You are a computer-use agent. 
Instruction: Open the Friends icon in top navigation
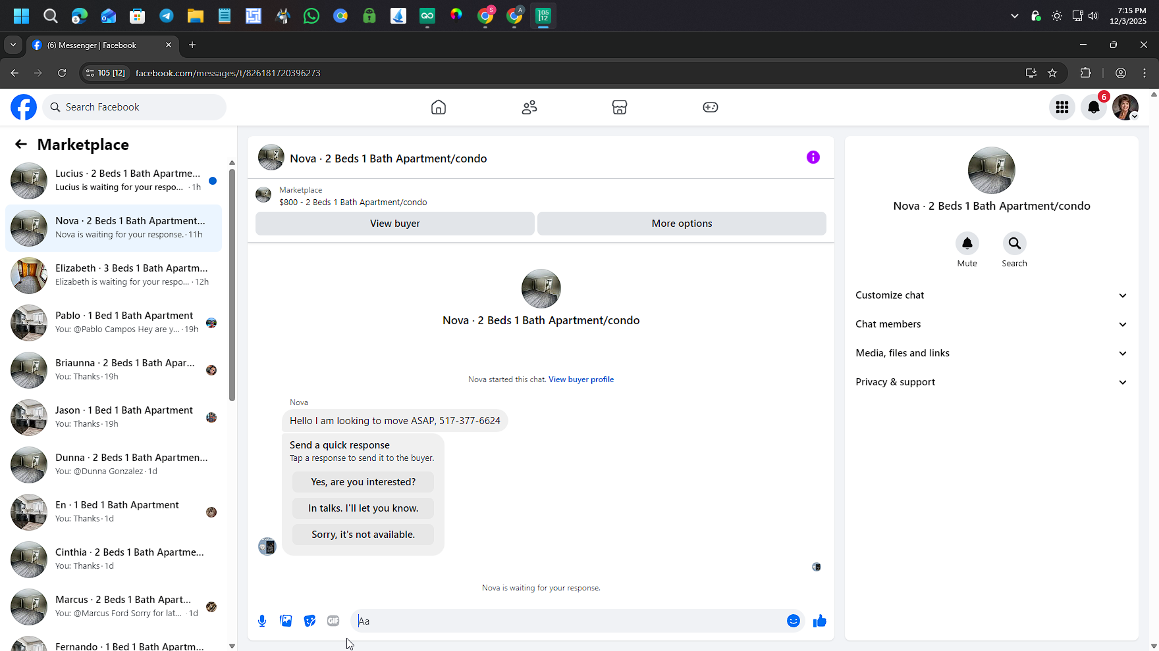pyautogui.click(x=529, y=107)
